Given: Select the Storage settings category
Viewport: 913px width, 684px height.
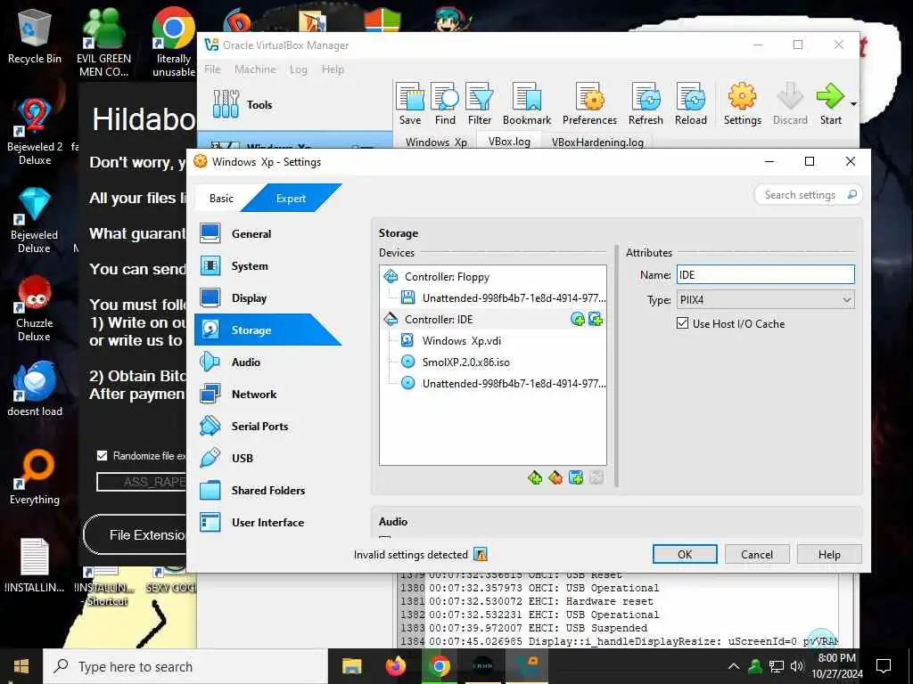Looking at the screenshot, I should (267, 330).
